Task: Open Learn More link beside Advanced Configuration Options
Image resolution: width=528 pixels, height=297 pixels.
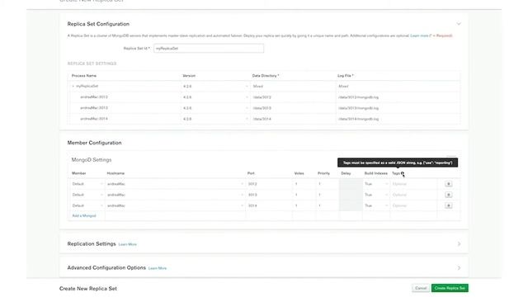Action: click(x=158, y=268)
